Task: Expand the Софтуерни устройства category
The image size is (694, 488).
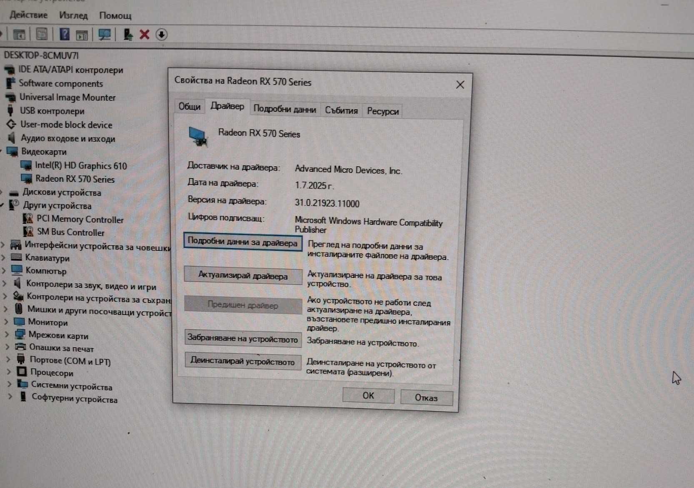Action: (10, 397)
